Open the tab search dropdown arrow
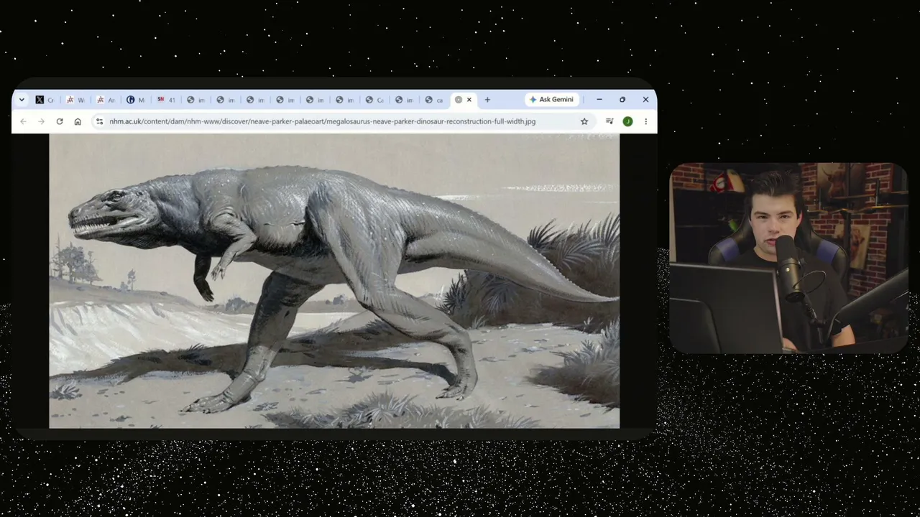This screenshot has width=920, height=517. 22,100
